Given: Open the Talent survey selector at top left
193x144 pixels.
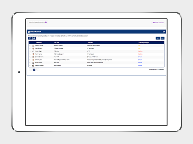Looking at the screenshot, I should 38,22.
